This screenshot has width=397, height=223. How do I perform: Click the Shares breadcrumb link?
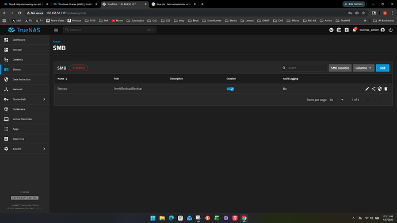click(56, 41)
